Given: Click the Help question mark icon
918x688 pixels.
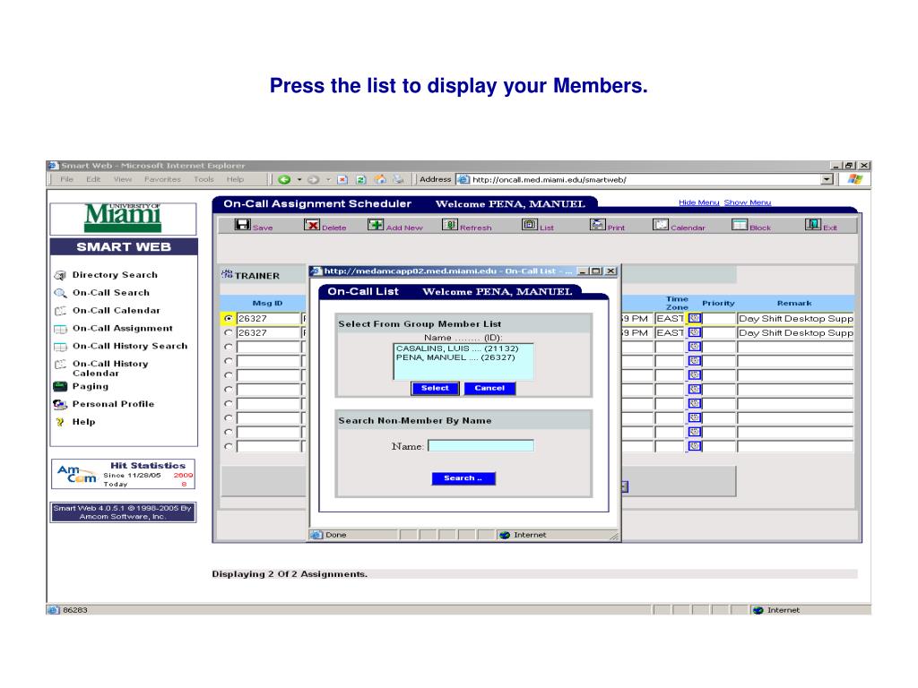Looking at the screenshot, I should 60,422.
